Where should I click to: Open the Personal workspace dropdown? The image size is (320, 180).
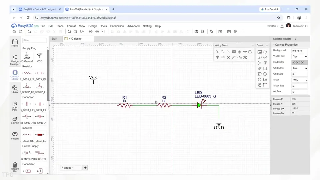click(x=272, y=26)
